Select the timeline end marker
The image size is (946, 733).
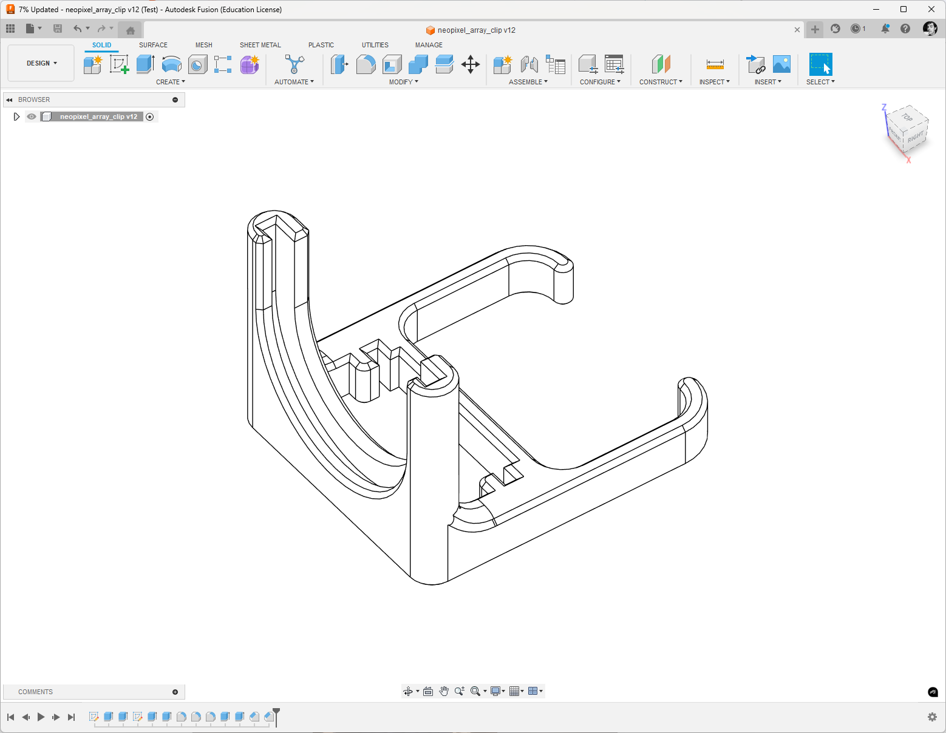(276, 717)
